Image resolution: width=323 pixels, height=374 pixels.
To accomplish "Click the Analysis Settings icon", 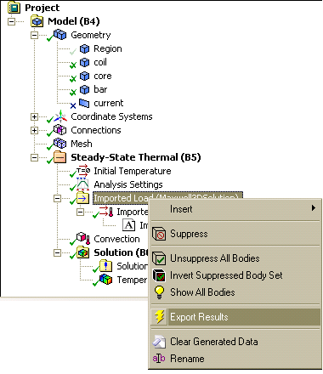I will 82,184.
